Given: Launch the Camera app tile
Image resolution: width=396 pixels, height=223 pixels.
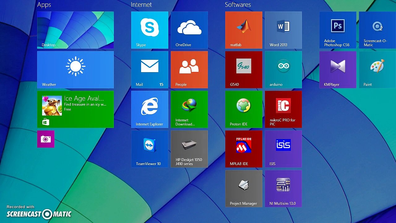Looking at the screenshot, I should point(46,139).
